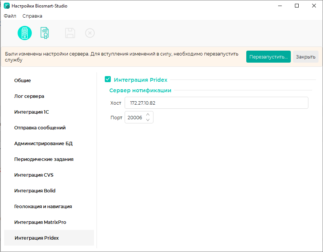The height and width of the screenshot is (252, 323).
Task: Switch to Отправка сообщений settings
Action: coord(49,128)
